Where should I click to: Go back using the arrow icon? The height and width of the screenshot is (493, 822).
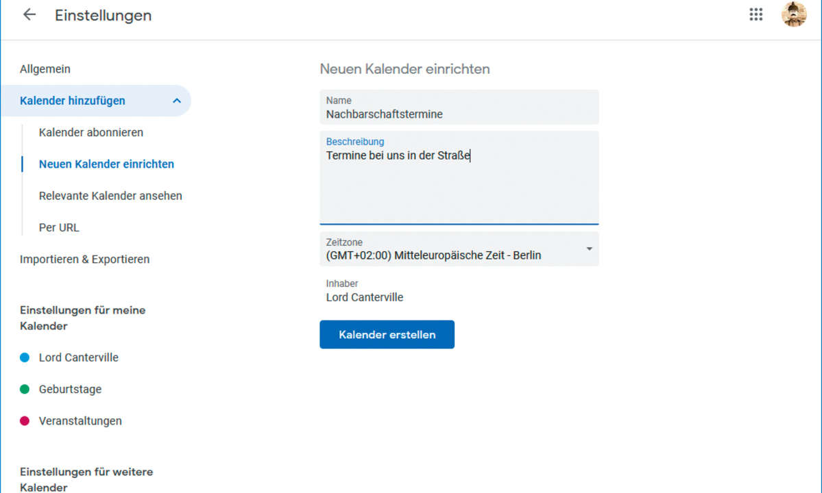29,14
